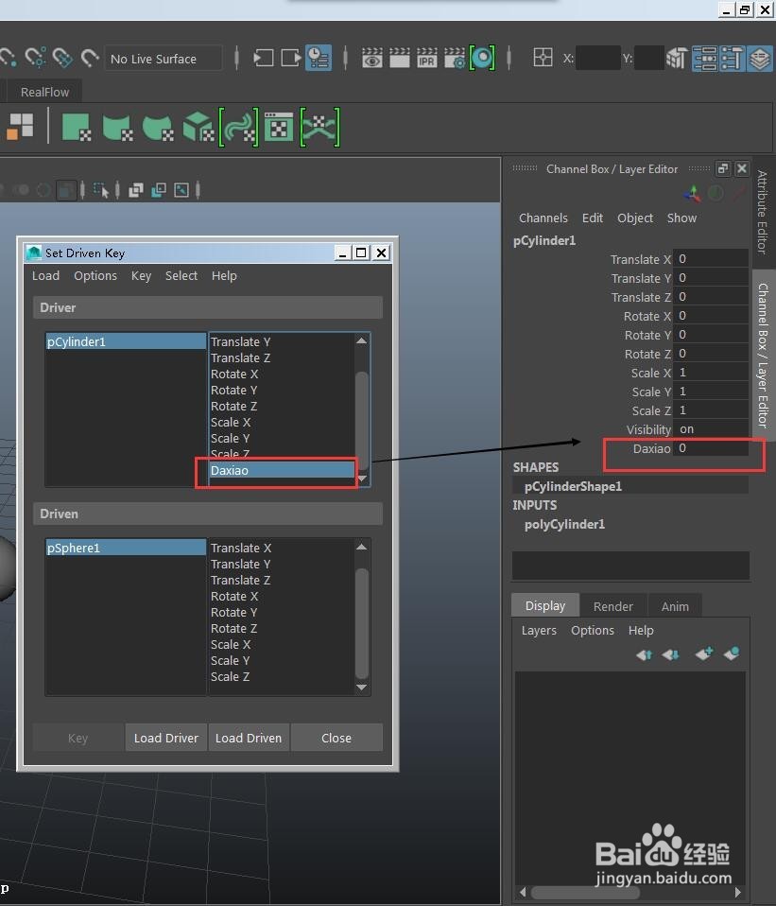
Task: Open the Layer Editor Options menu
Action: 593,631
